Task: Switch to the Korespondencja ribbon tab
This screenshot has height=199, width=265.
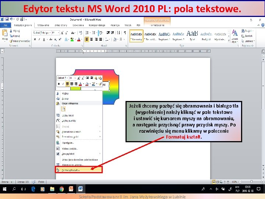Action: [x=97, y=25]
